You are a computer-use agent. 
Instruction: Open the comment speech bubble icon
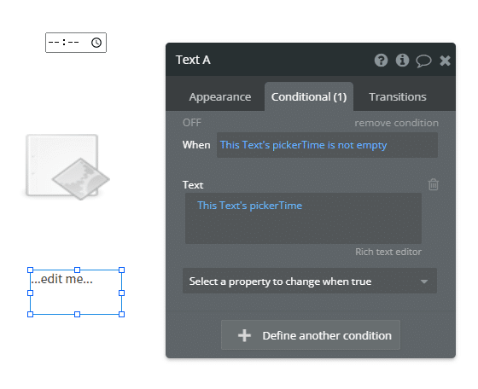pyautogui.click(x=423, y=61)
